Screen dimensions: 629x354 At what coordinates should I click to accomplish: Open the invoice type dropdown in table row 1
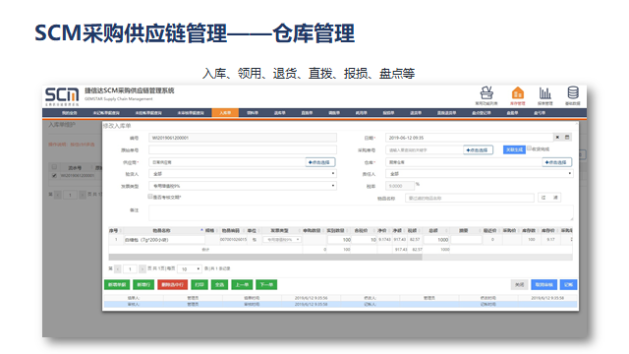pos(282,240)
